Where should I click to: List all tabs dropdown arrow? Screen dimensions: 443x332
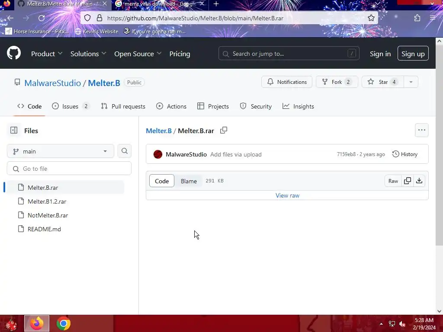[x=377, y=3]
